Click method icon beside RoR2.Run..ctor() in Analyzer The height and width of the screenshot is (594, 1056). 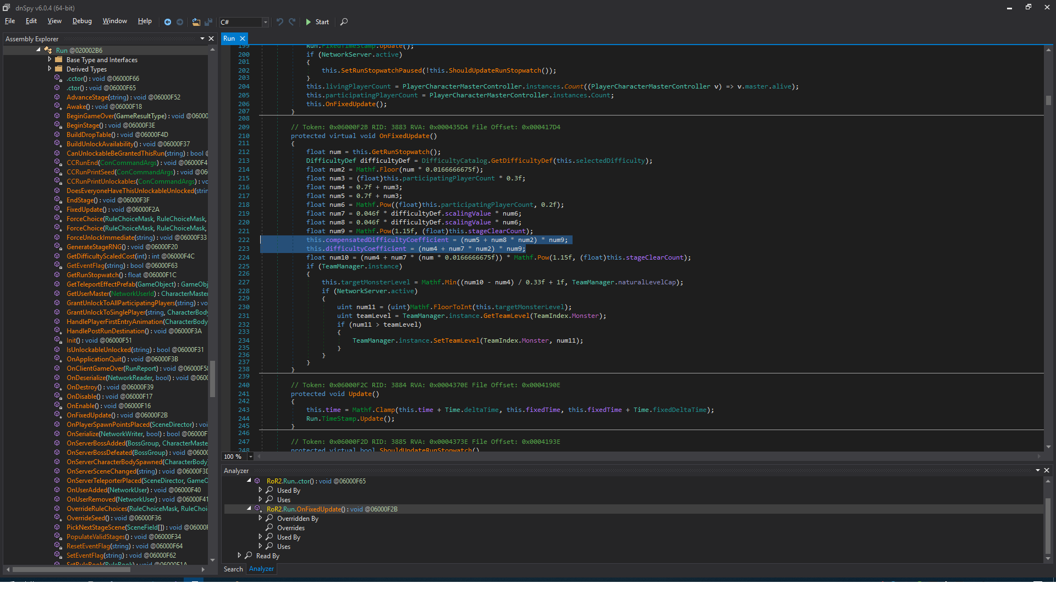click(x=257, y=481)
